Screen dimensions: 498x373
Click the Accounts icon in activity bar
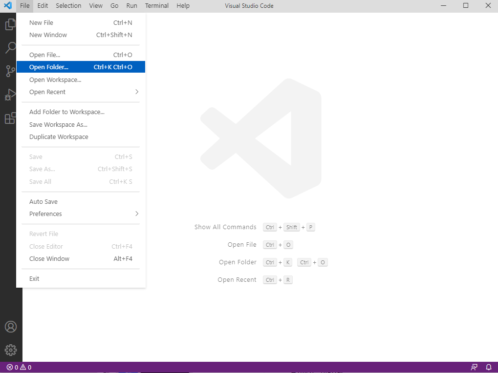[10, 327]
